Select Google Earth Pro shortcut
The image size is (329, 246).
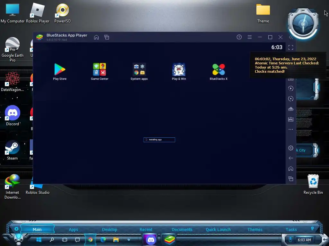tap(13, 50)
